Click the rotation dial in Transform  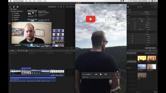point(142,21)
